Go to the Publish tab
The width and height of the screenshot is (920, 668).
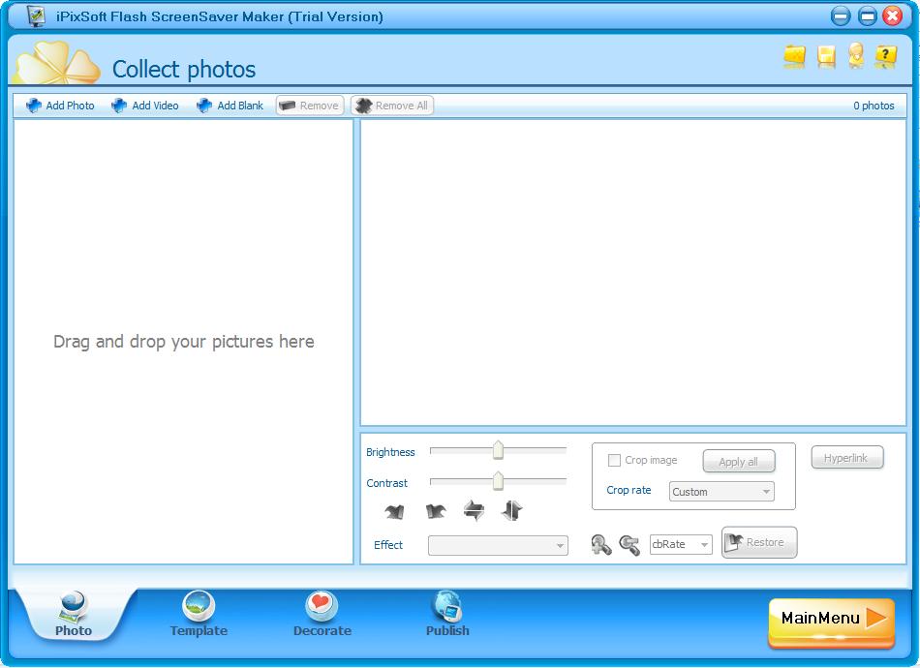[447, 616]
